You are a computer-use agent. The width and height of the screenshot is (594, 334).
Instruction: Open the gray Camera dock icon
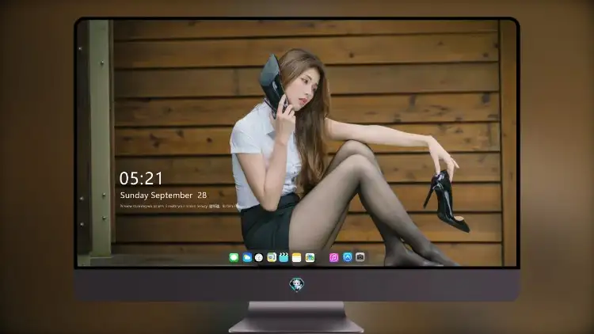coord(360,257)
